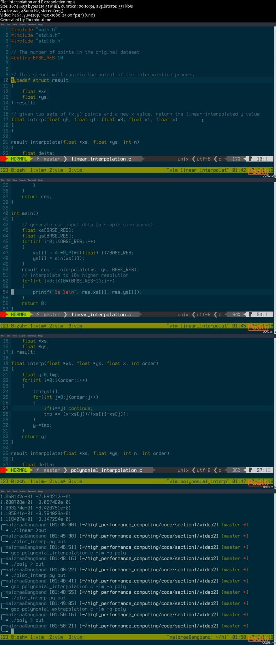Image resolution: width=276 pixels, height=645 pixels.
Task: Open File menu above the #include lines
Action: coord(3,25)
